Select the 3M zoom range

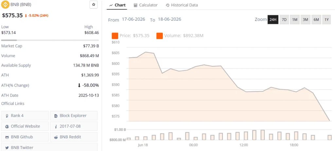point(306,20)
